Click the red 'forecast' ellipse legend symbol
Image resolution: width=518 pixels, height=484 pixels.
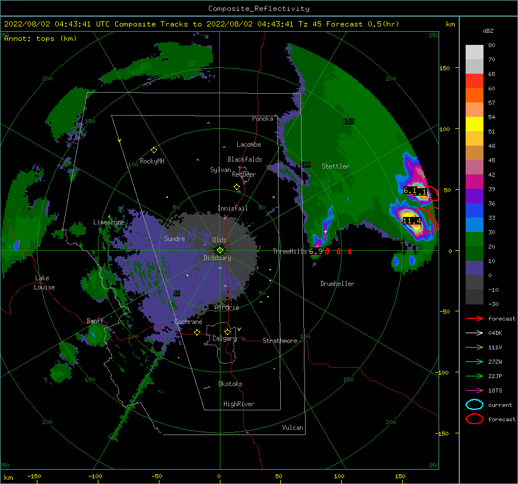(474, 419)
